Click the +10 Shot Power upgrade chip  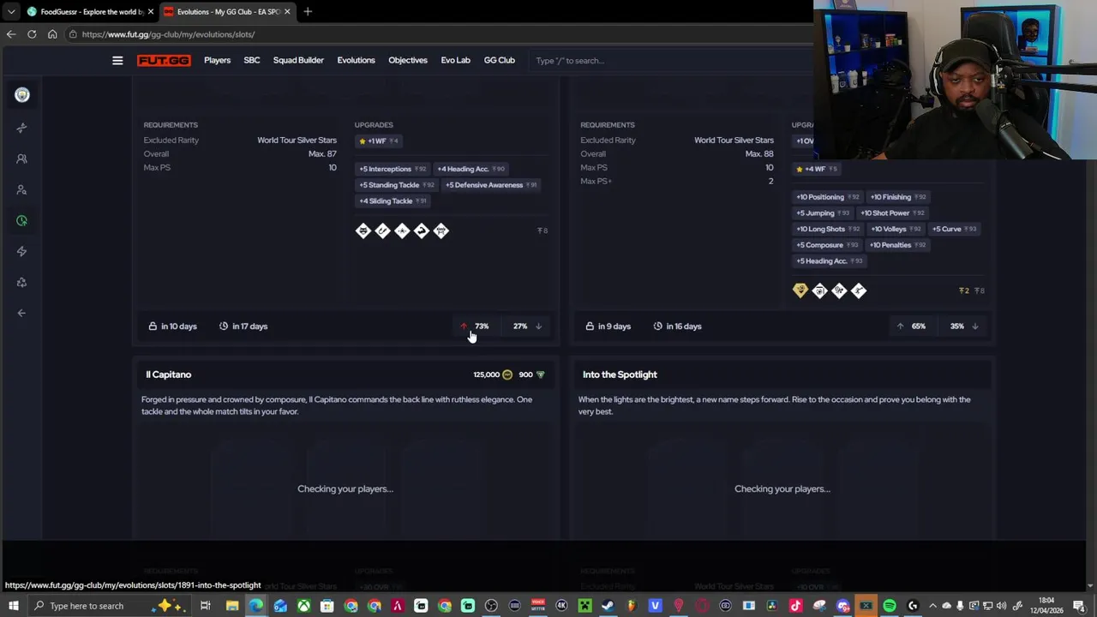point(892,213)
